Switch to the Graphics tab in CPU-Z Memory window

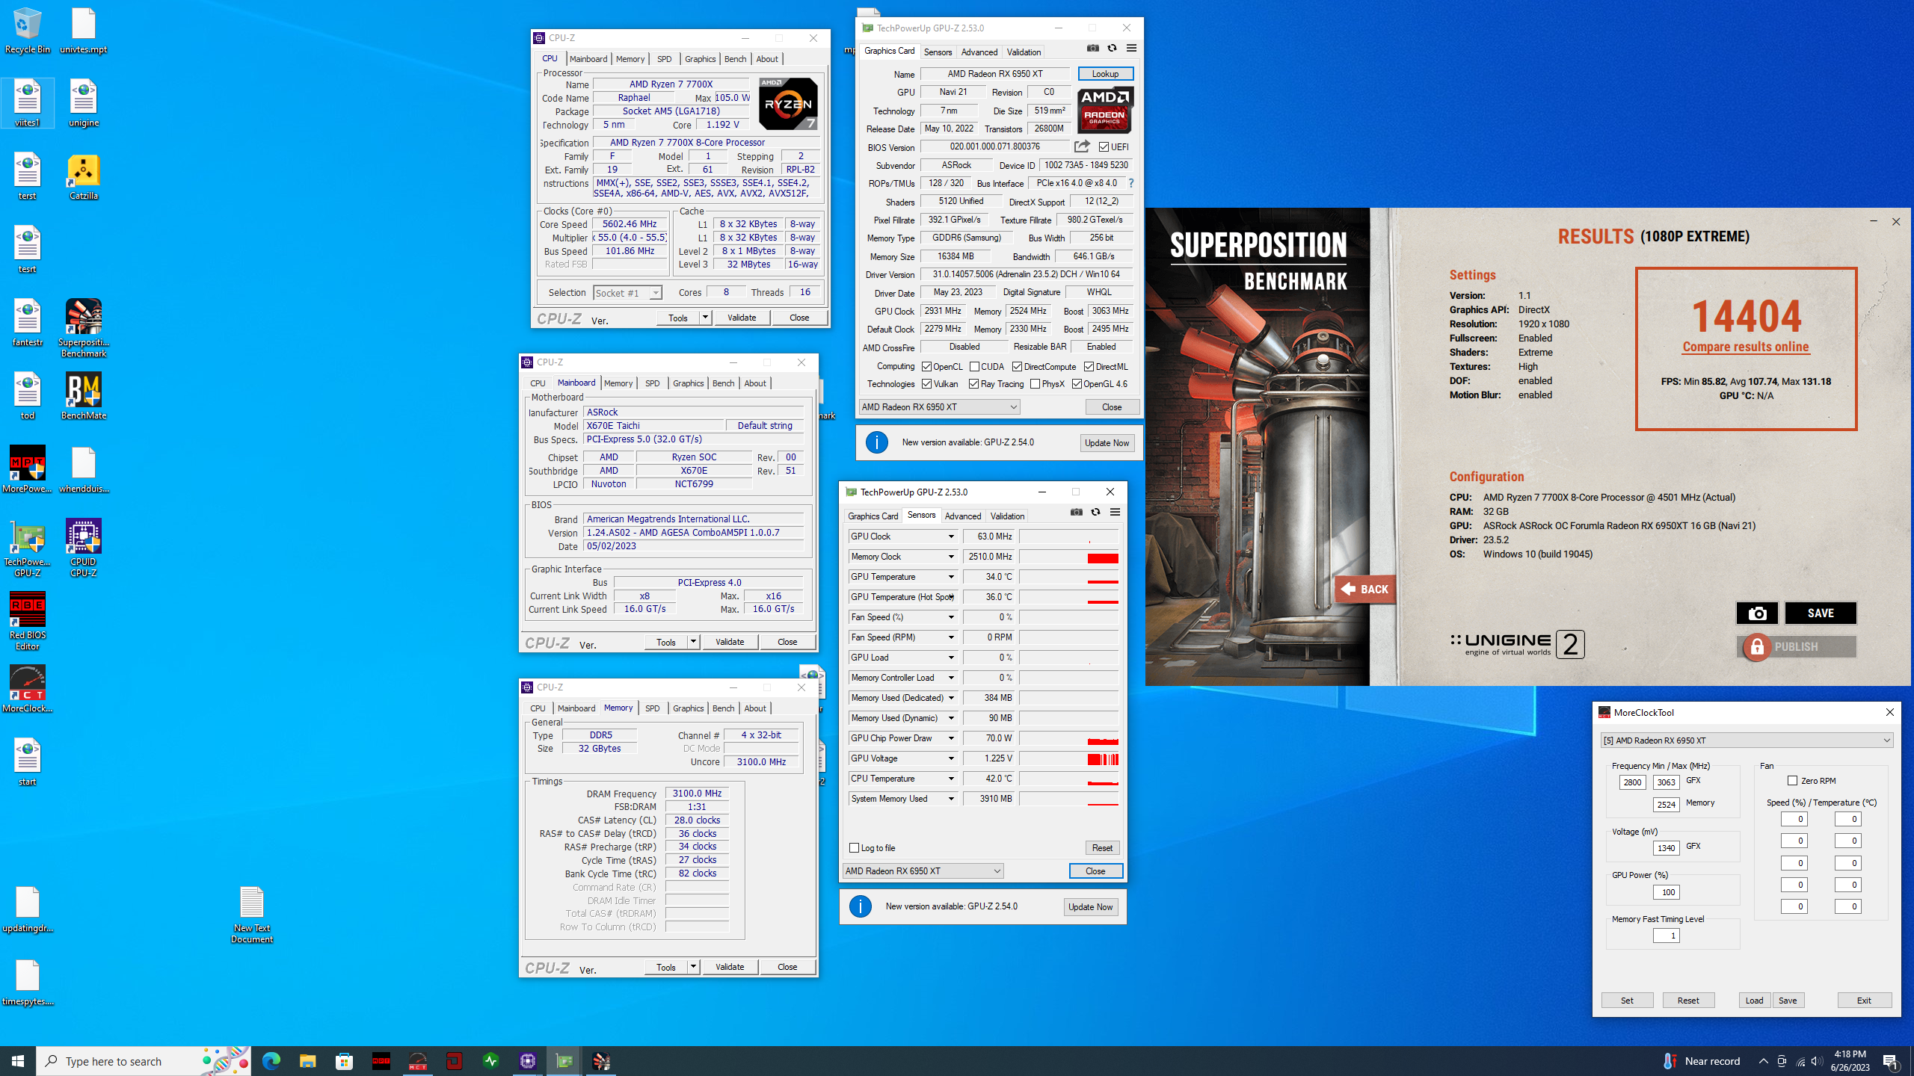pyautogui.click(x=688, y=708)
